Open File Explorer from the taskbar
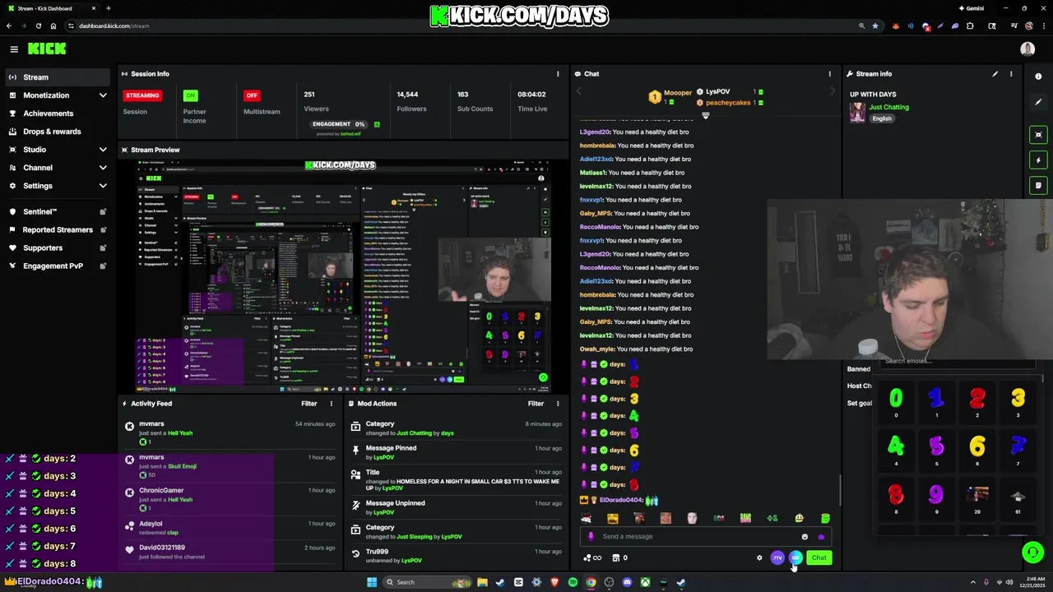The height and width of the screenshot is (592, 1053). pyautogui.click(x=482, y=582)
